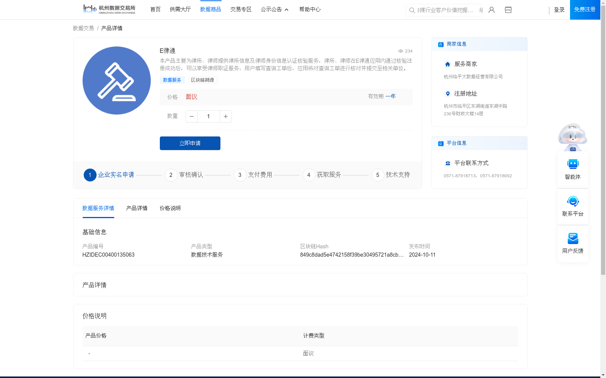This screenshot has width=606, height=378.
Task: Click step 3 circle 支付费用
Action: tap(240, 175)
